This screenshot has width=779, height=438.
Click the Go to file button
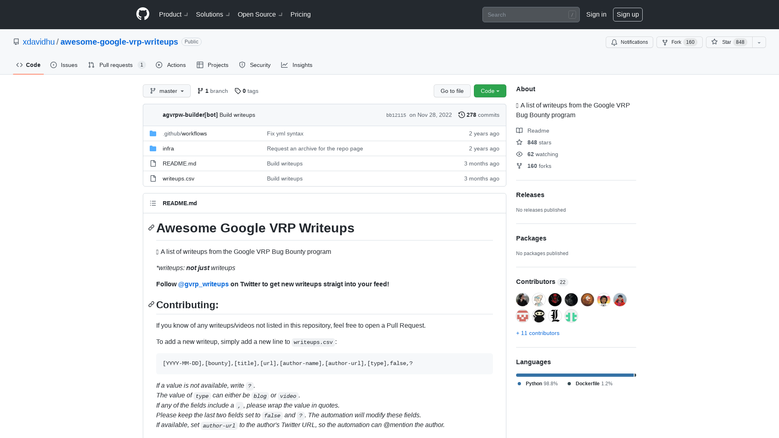[x=452, y=91]
